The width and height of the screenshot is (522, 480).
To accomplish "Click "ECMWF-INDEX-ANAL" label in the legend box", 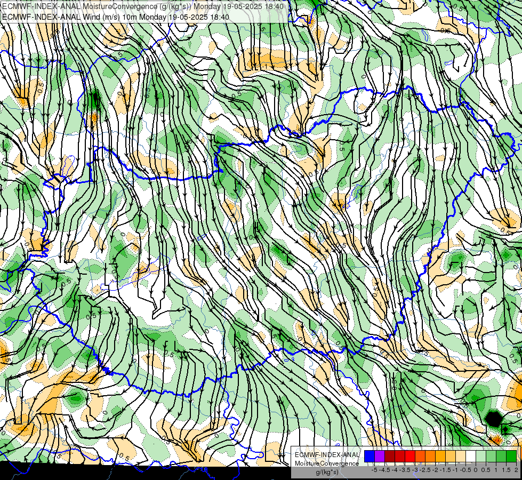I will coord(327,455).
